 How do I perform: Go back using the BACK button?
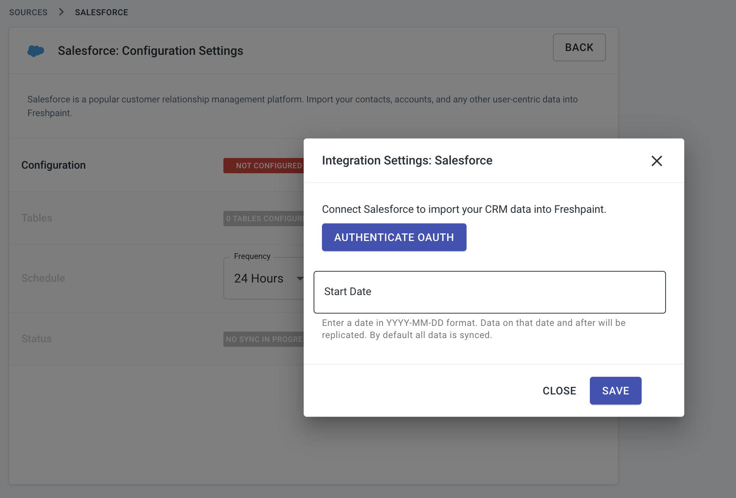click(x=579, y=47)
